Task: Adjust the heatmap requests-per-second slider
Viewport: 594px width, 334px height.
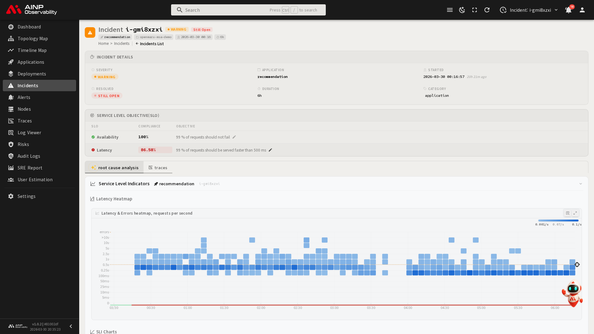Action: click(558, 221)
